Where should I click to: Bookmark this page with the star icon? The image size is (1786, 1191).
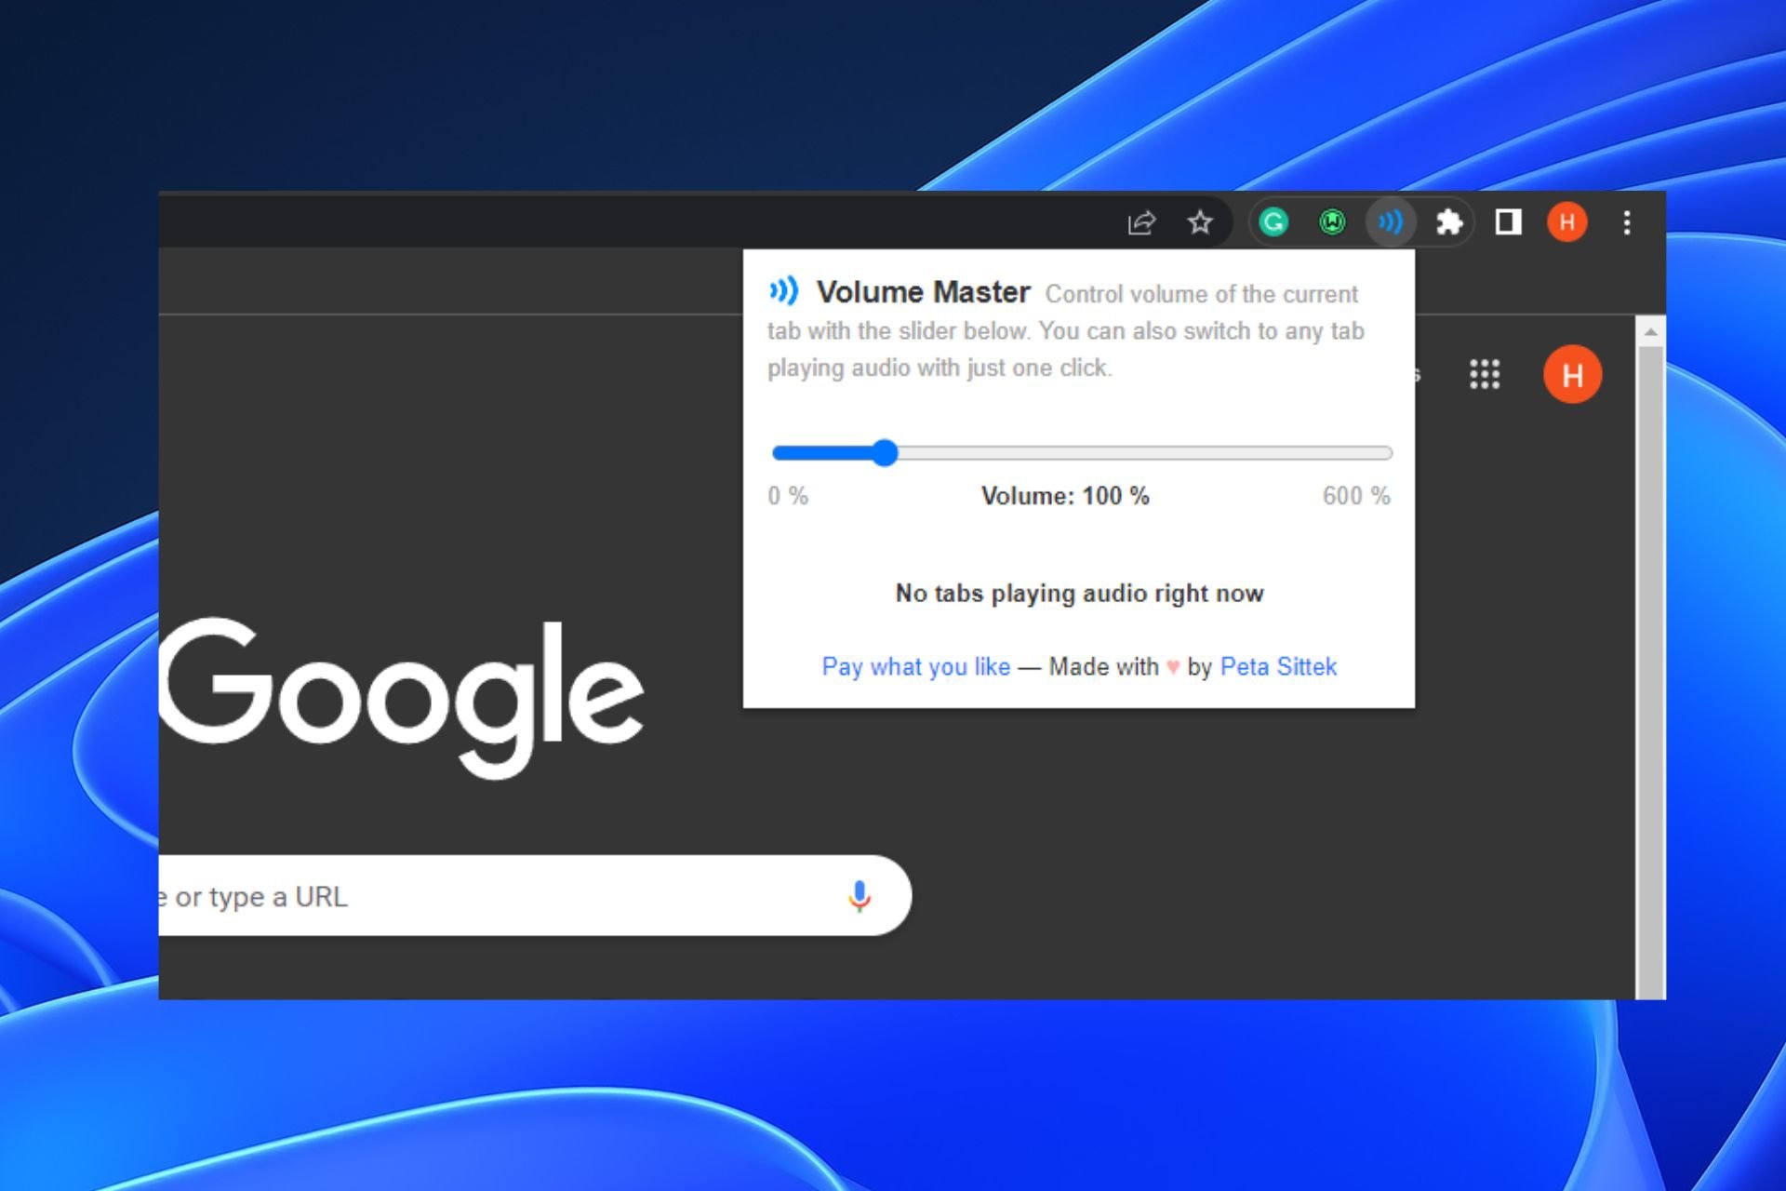coord(1200,222)
